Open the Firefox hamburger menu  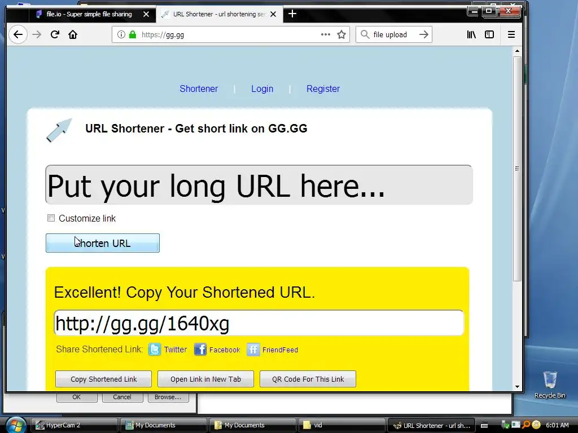point(511,34)
